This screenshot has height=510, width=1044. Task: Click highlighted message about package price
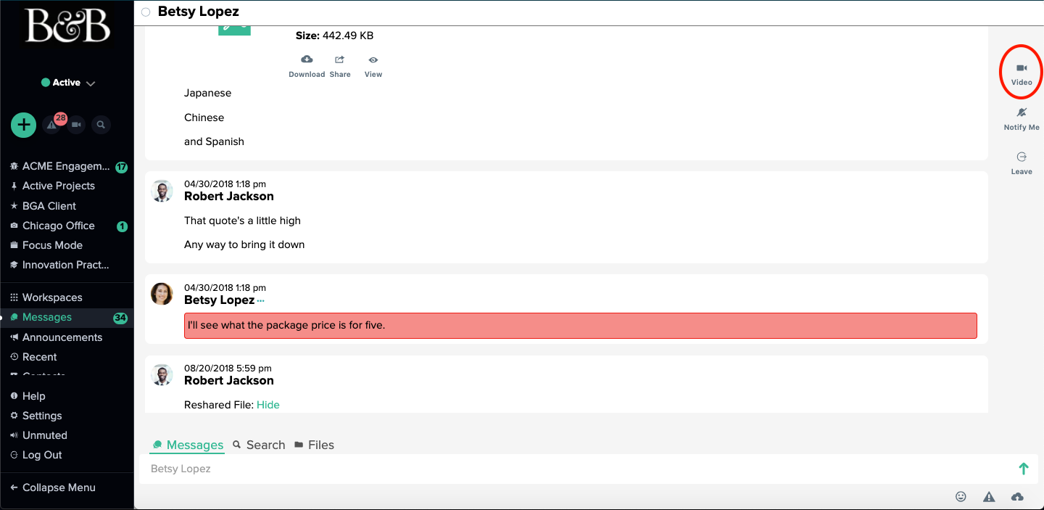pyautogui.click(x=581, y=326)
